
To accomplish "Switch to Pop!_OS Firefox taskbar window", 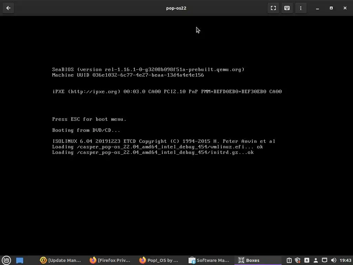I will 159,260.
